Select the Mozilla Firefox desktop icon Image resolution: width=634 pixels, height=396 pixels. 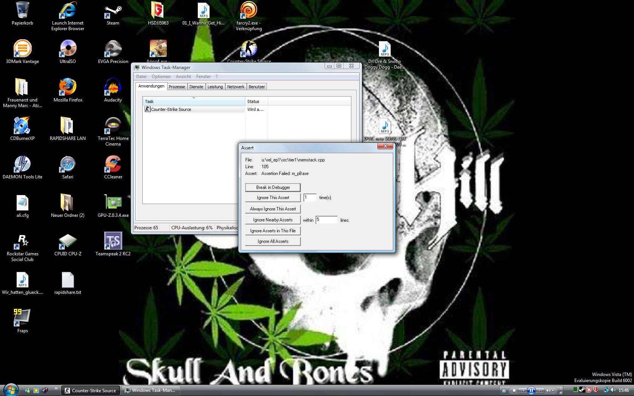pyautogui.click(x=68, y=90)
